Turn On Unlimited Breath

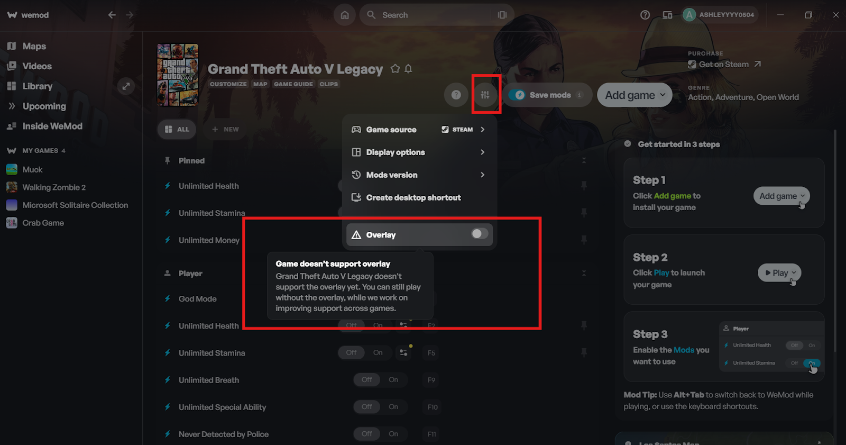[393, 379]
